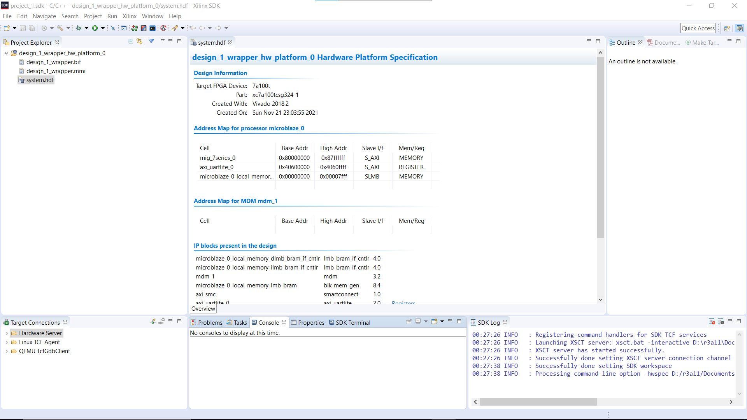Open the Xilinx menu
The height and width of the screenshot is (420, 747).
pos(130,16)
